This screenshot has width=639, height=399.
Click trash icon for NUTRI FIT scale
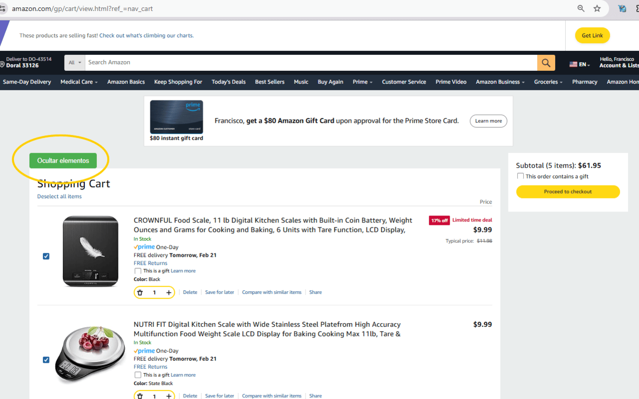(140, 396)
